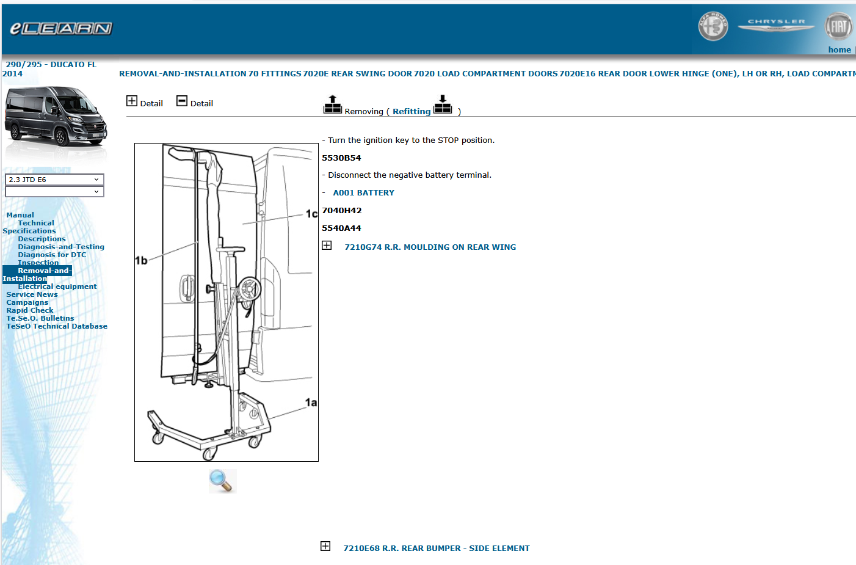This screenshot has width=856, height=565.
Task: Click the Refitting procedure link
Action: pos(411,112)
